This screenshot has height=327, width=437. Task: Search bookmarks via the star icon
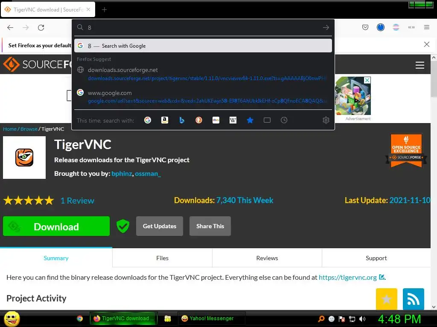click(x=250, y=120)
